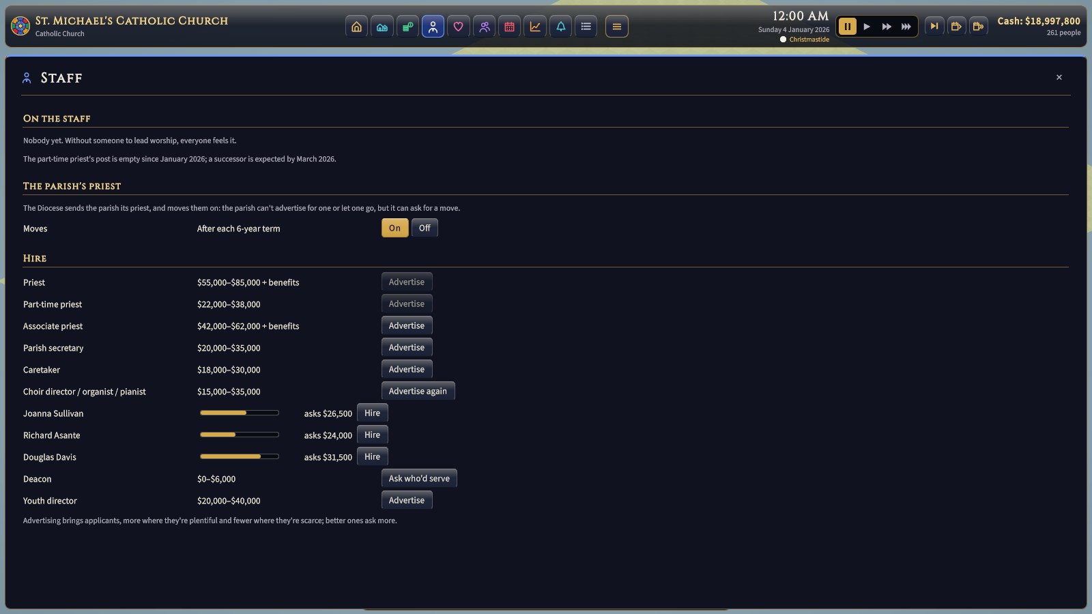Screen dimensions: 1092x614
Task: Close the Staff panel
Action: (x=1059, y=77)
